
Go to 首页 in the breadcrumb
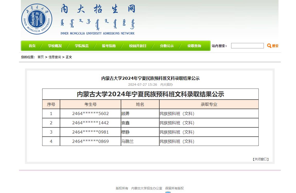tap(41, 57)
